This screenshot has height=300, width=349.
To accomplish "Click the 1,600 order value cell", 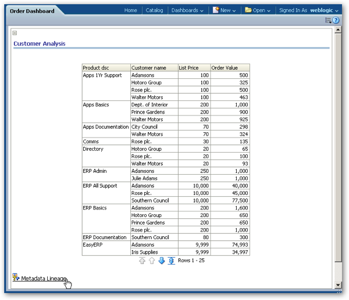I will [230, 208].
